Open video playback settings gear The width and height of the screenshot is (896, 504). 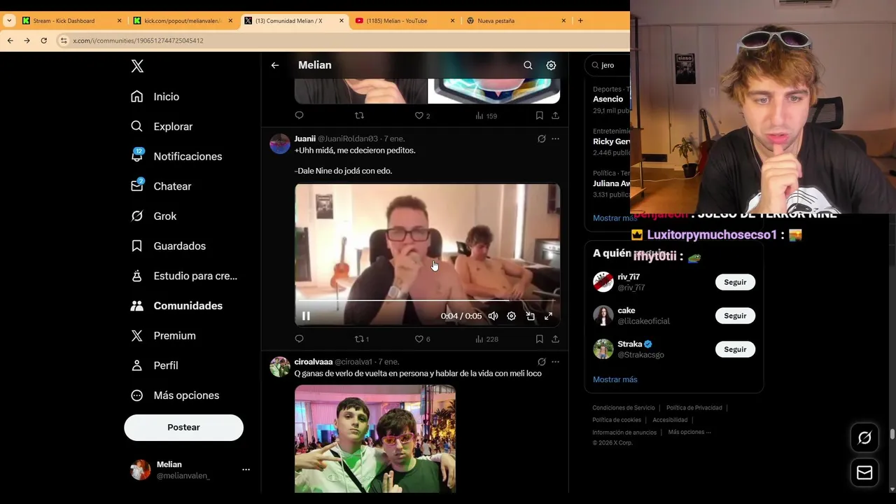click(x=511, y=316)
